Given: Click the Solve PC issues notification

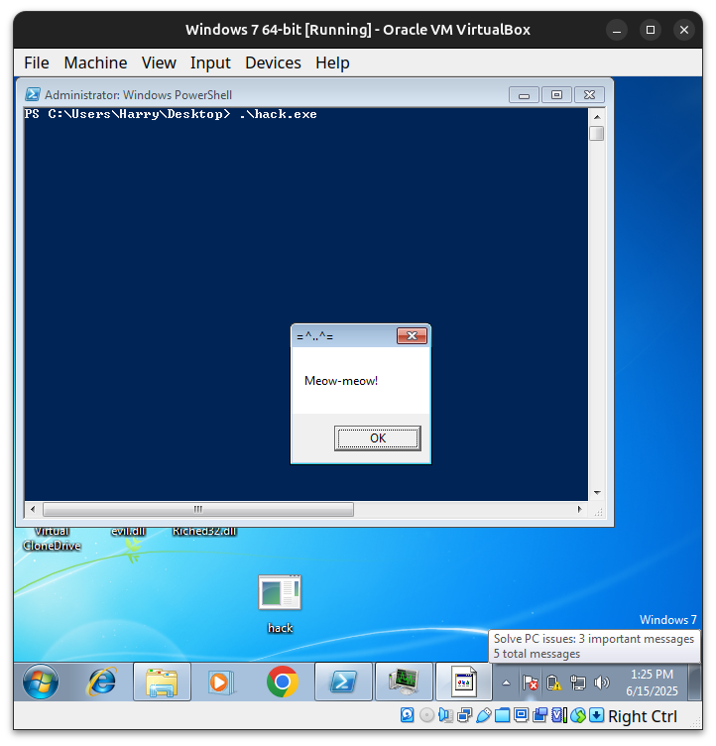Looking at the screenshot, I should [x=594, y=646].
